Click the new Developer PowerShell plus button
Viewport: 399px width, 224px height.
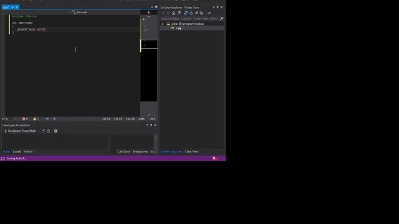pyautogui.click(x=6, y=131)
